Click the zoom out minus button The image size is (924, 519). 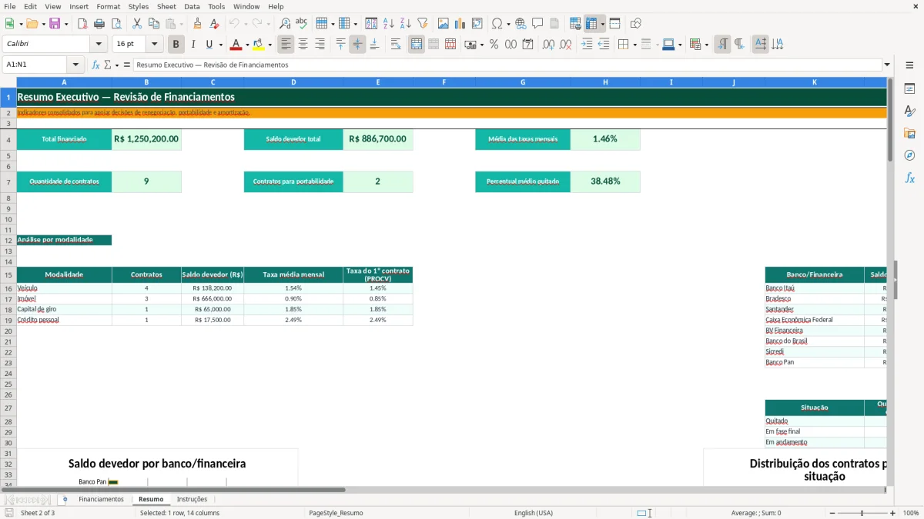(x=831, y=513)
